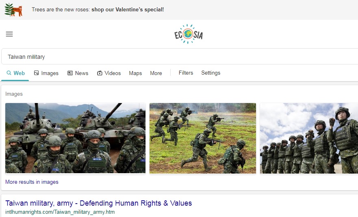Open the Settings menu
Viewport: 358px width, 217px height.
[x=211, y=73]
